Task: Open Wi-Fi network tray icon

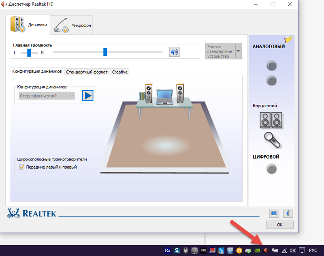Action: click(x=285, y=251)
